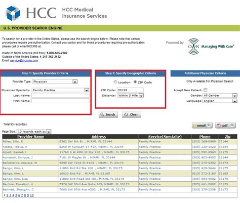The width and height of the screenshot is (240, 203).
Task: Sort by Zip column header
Action: click(228, 137)
